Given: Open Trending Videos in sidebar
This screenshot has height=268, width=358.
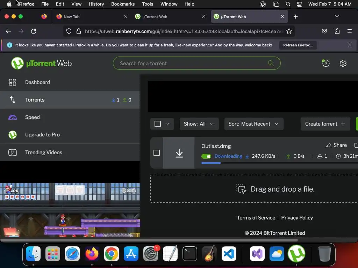Looking at the screenshot, I should click(70, 152).
